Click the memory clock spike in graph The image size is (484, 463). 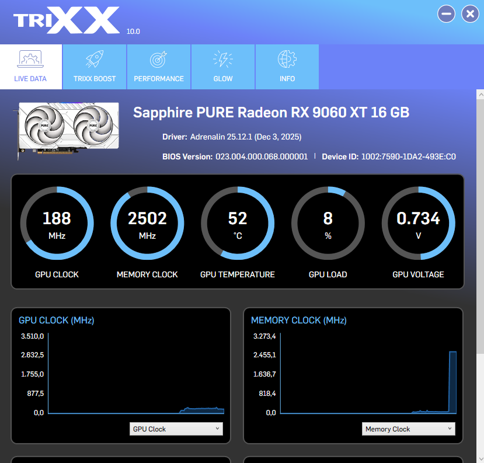(x=452, y=382)
